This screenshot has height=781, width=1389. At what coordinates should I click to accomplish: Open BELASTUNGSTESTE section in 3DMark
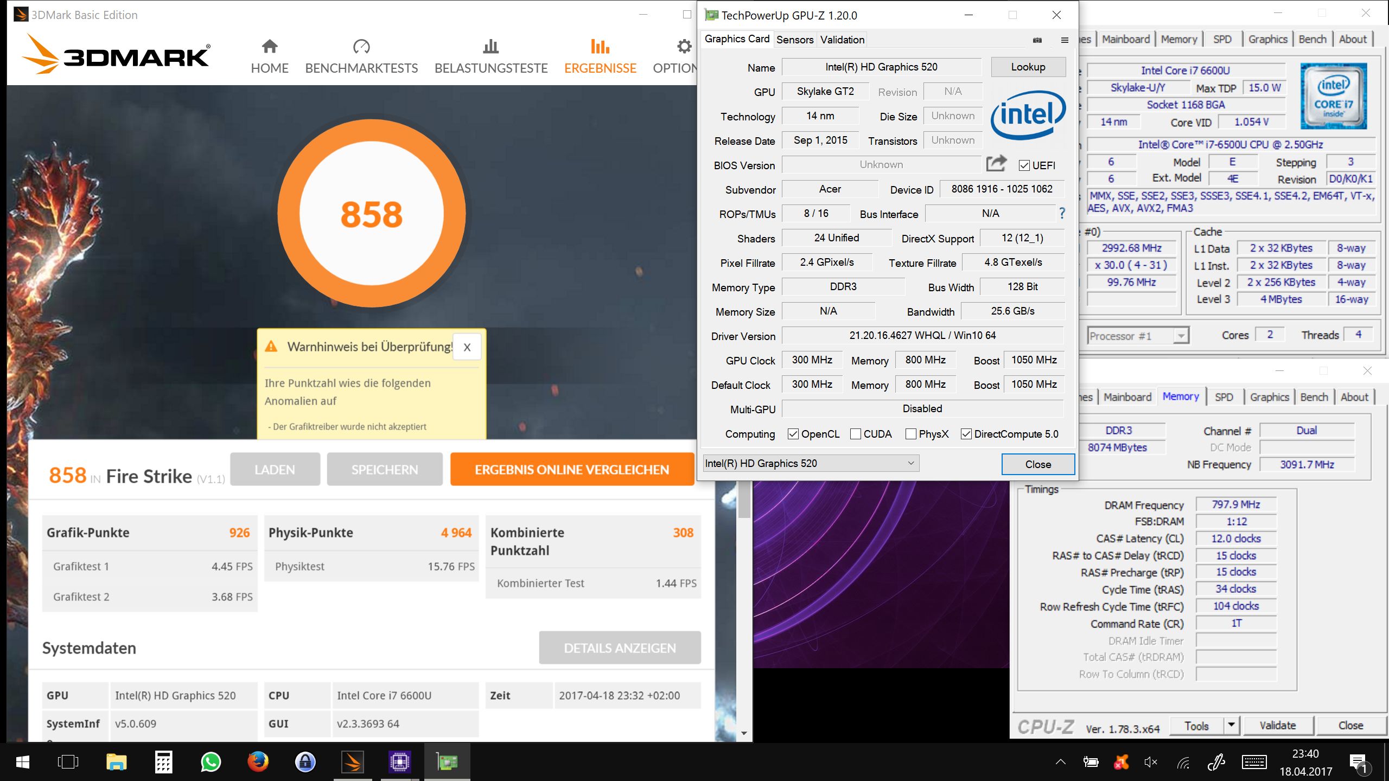[x=491, y=56]
